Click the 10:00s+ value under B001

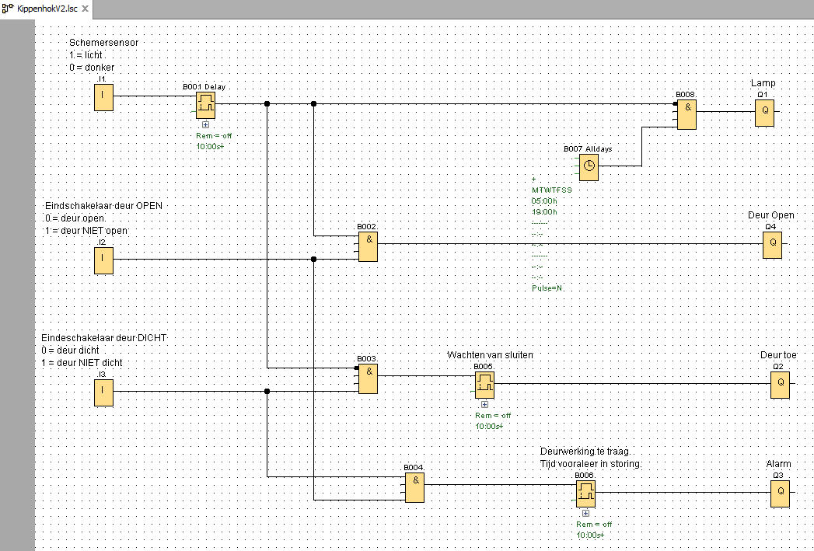point(210,147)
